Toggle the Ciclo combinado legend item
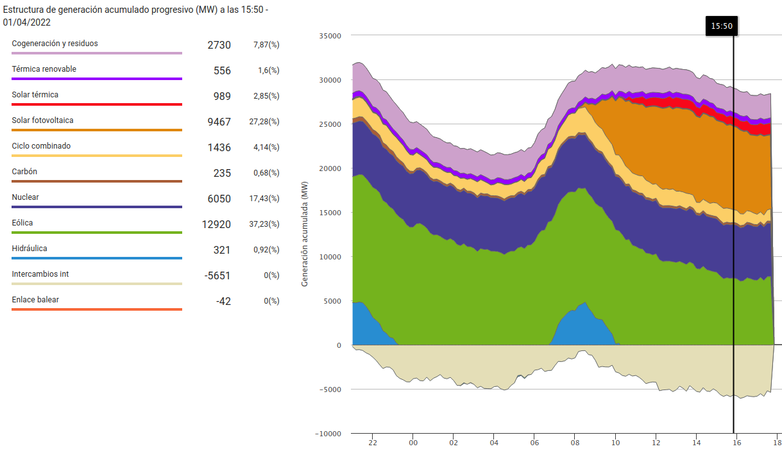The width and height of the screenshot is (782, 451). [x=41, y=146]
